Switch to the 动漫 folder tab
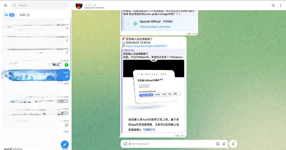Screen dimensions: 286x150 (x=24, y=15)
